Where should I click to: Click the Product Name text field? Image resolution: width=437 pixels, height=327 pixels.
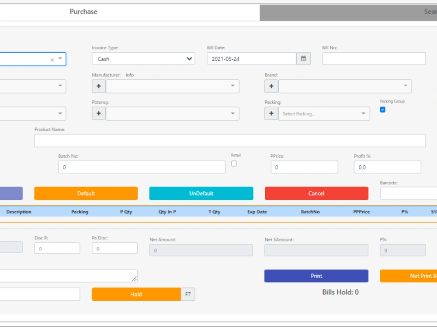pyautogui.click(x=230, y=140)
